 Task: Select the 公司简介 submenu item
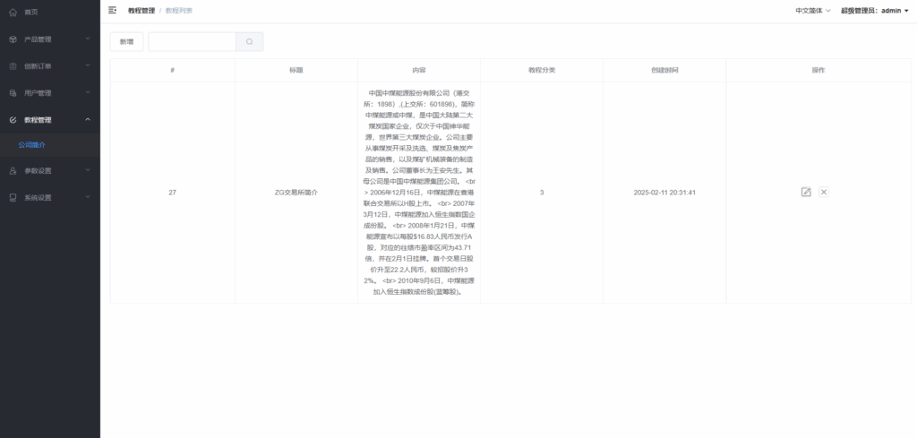(50, 145)
